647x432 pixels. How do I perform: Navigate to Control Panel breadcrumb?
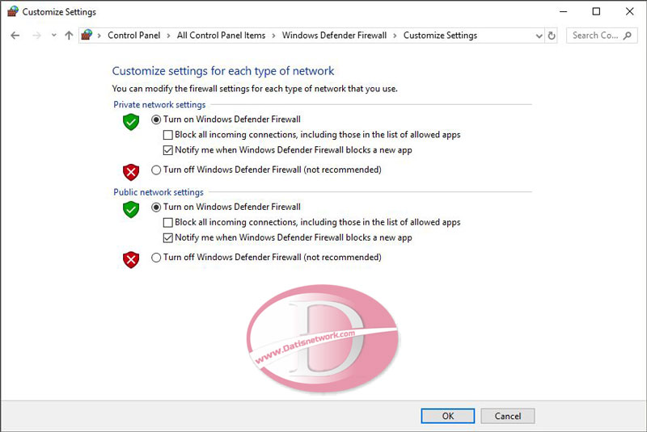(x=133, y=36)
